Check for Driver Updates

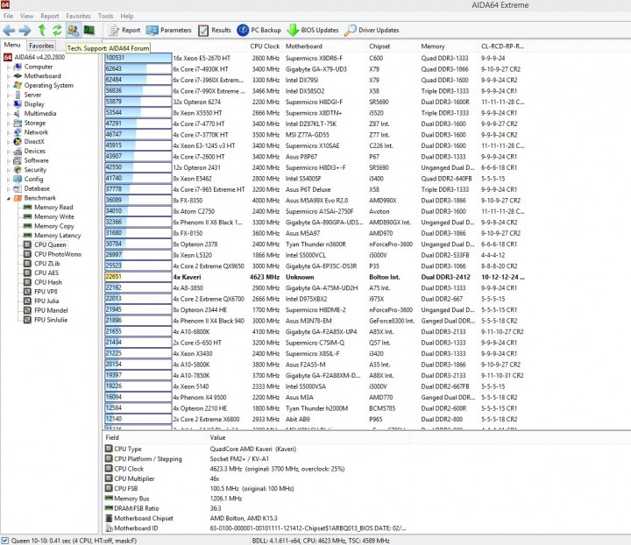(x=372, y=30)
